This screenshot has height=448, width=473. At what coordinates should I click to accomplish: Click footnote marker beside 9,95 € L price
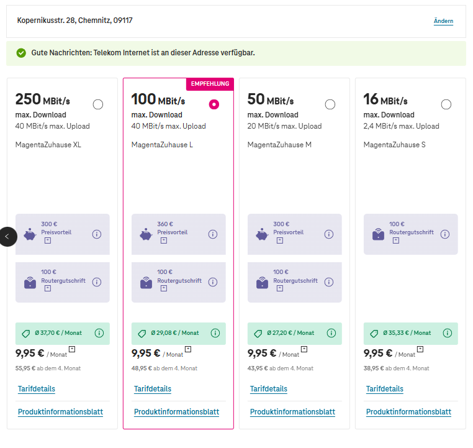pos(188,349)
